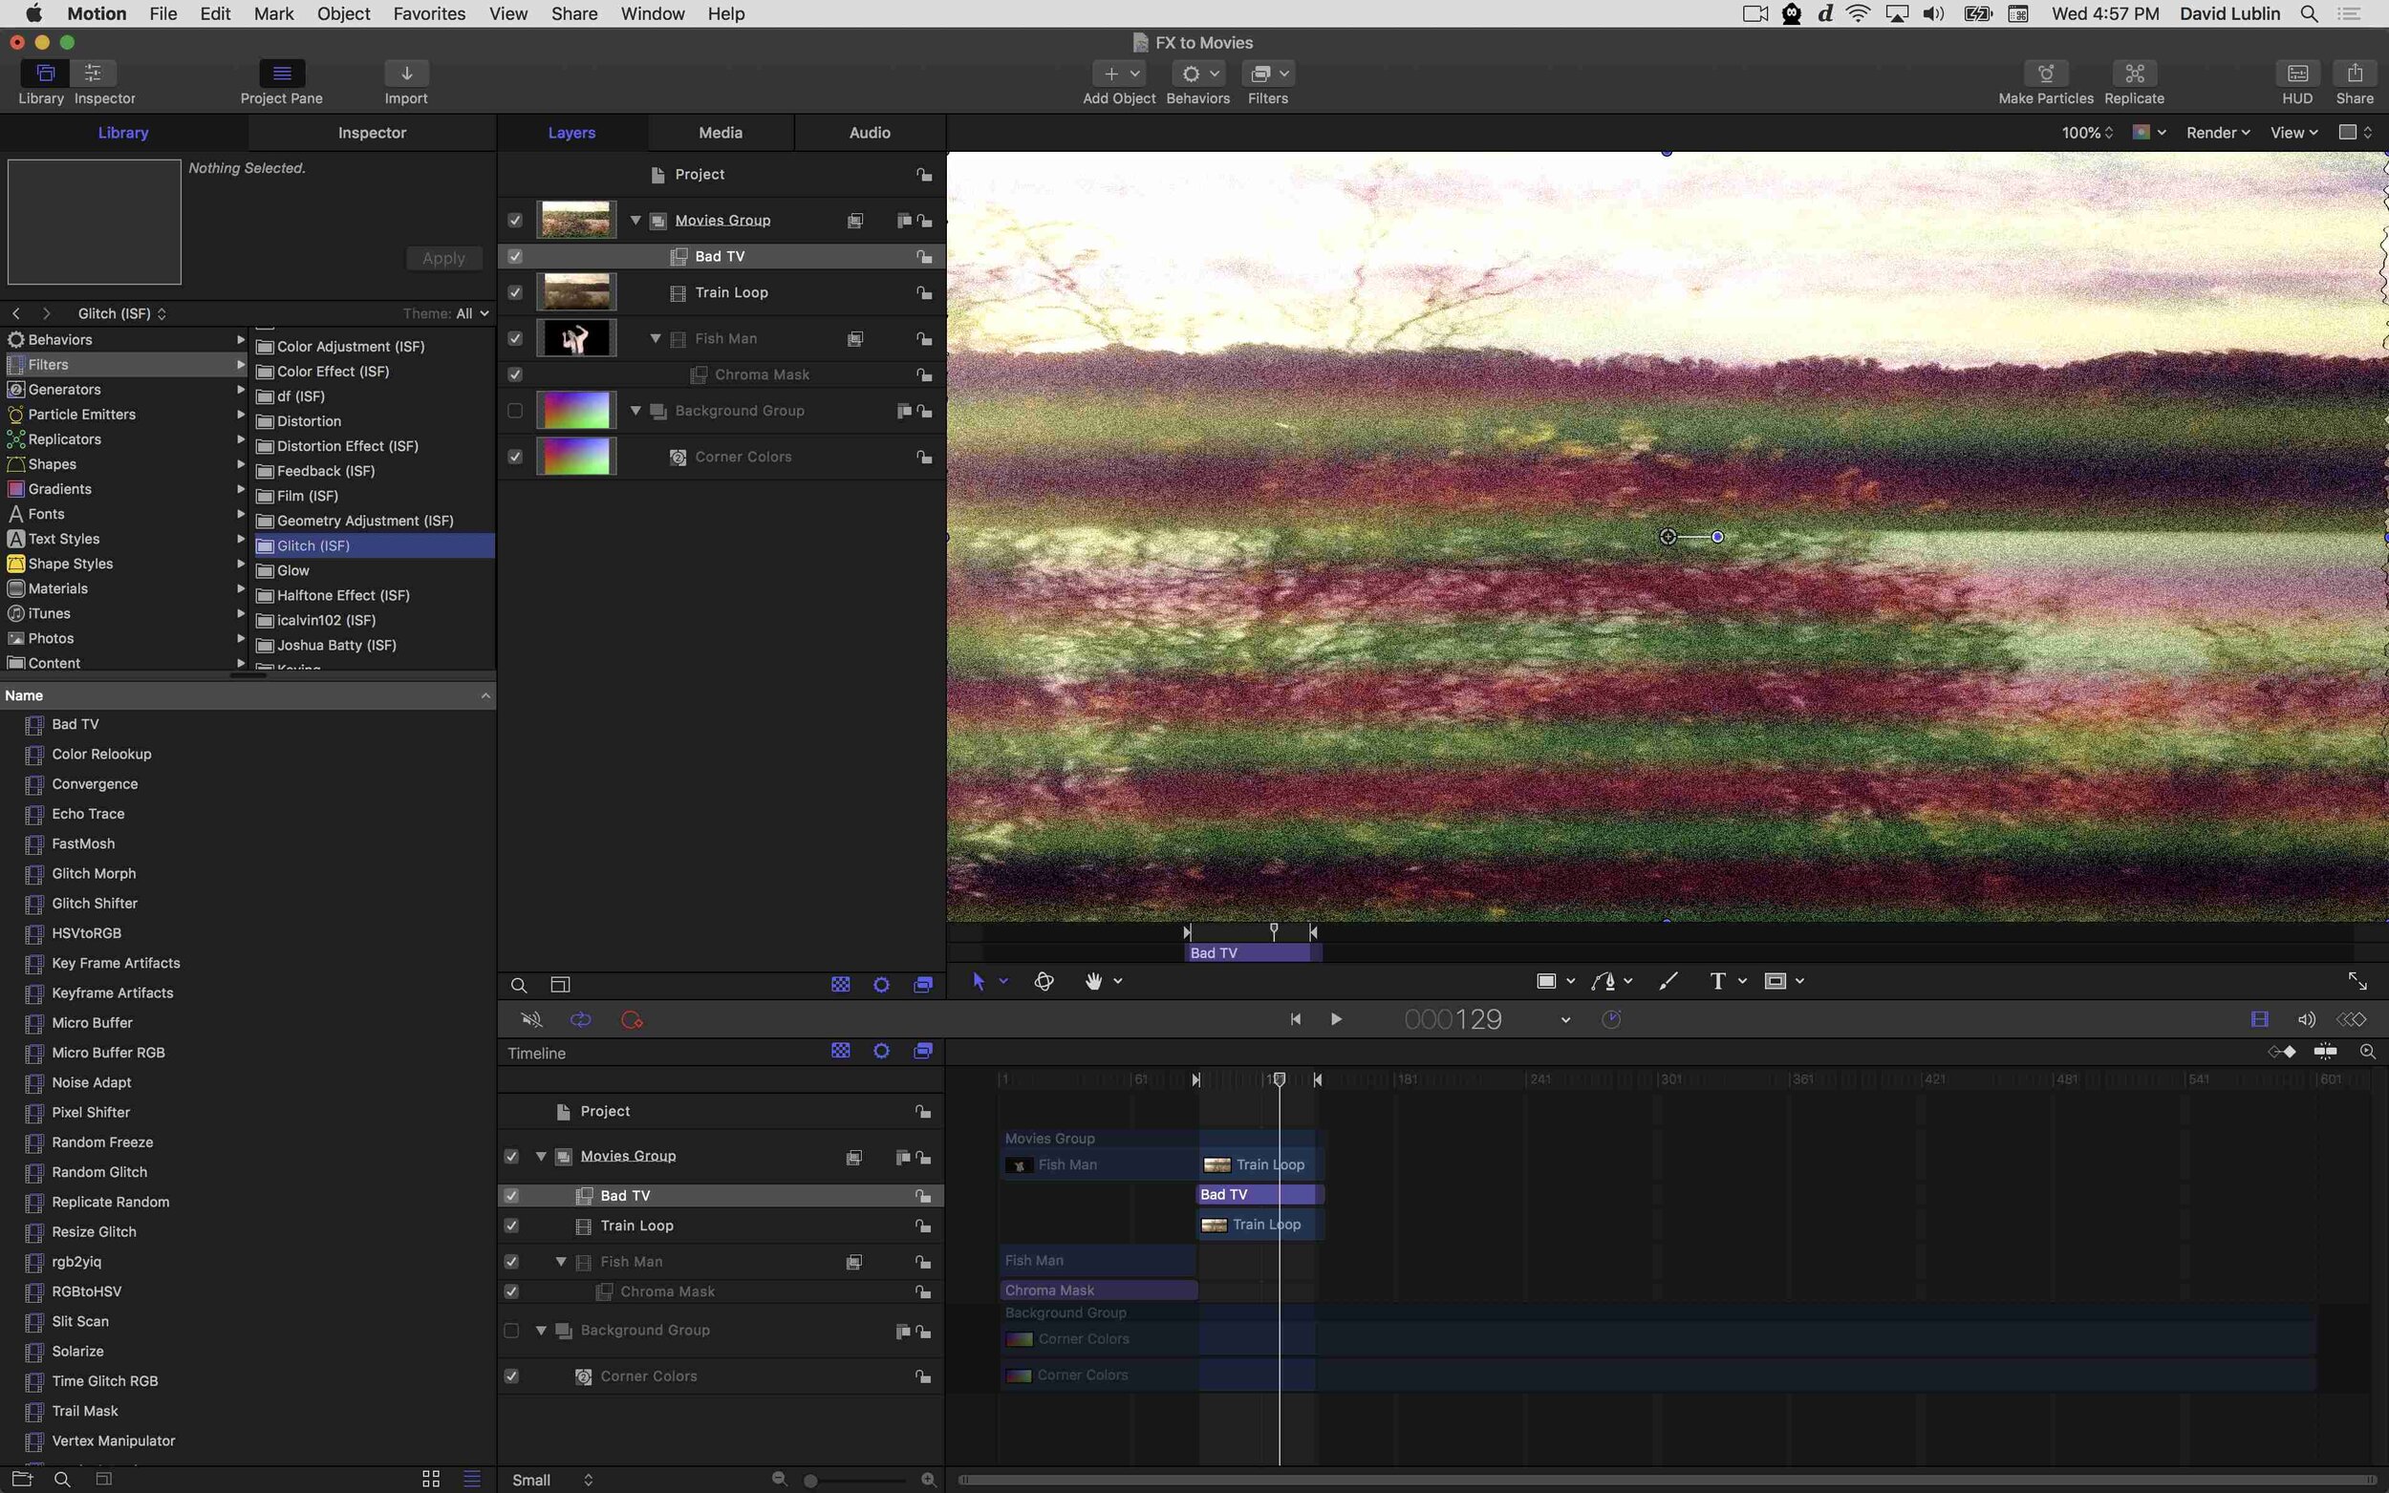2389x1493 pixels.
Task: Collapse Background Group in Layers list
Action: [635, 411]
